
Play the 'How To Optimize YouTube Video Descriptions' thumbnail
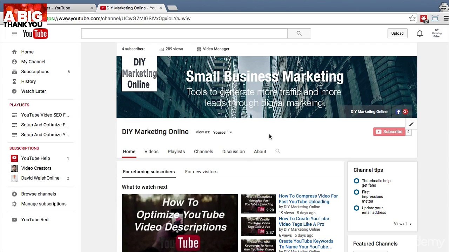[x=180, y=223]
